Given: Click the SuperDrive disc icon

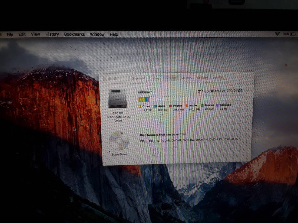Looking at the screenshot, I should tap(119, 141).
